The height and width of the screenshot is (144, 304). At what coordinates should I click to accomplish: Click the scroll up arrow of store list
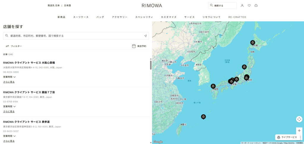pos(151,59)
